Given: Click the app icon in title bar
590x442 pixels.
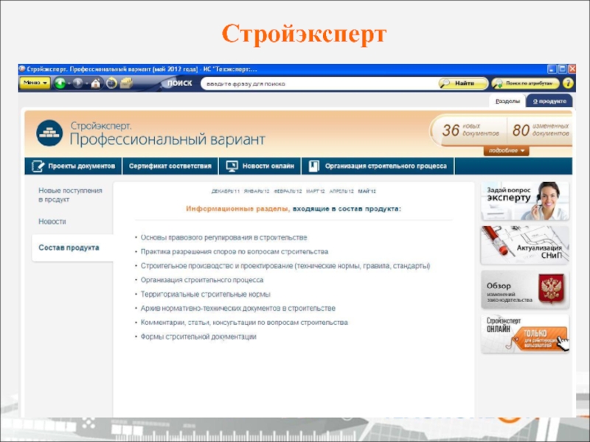Looking at the screenshot, I should click(x=22, y=69).
